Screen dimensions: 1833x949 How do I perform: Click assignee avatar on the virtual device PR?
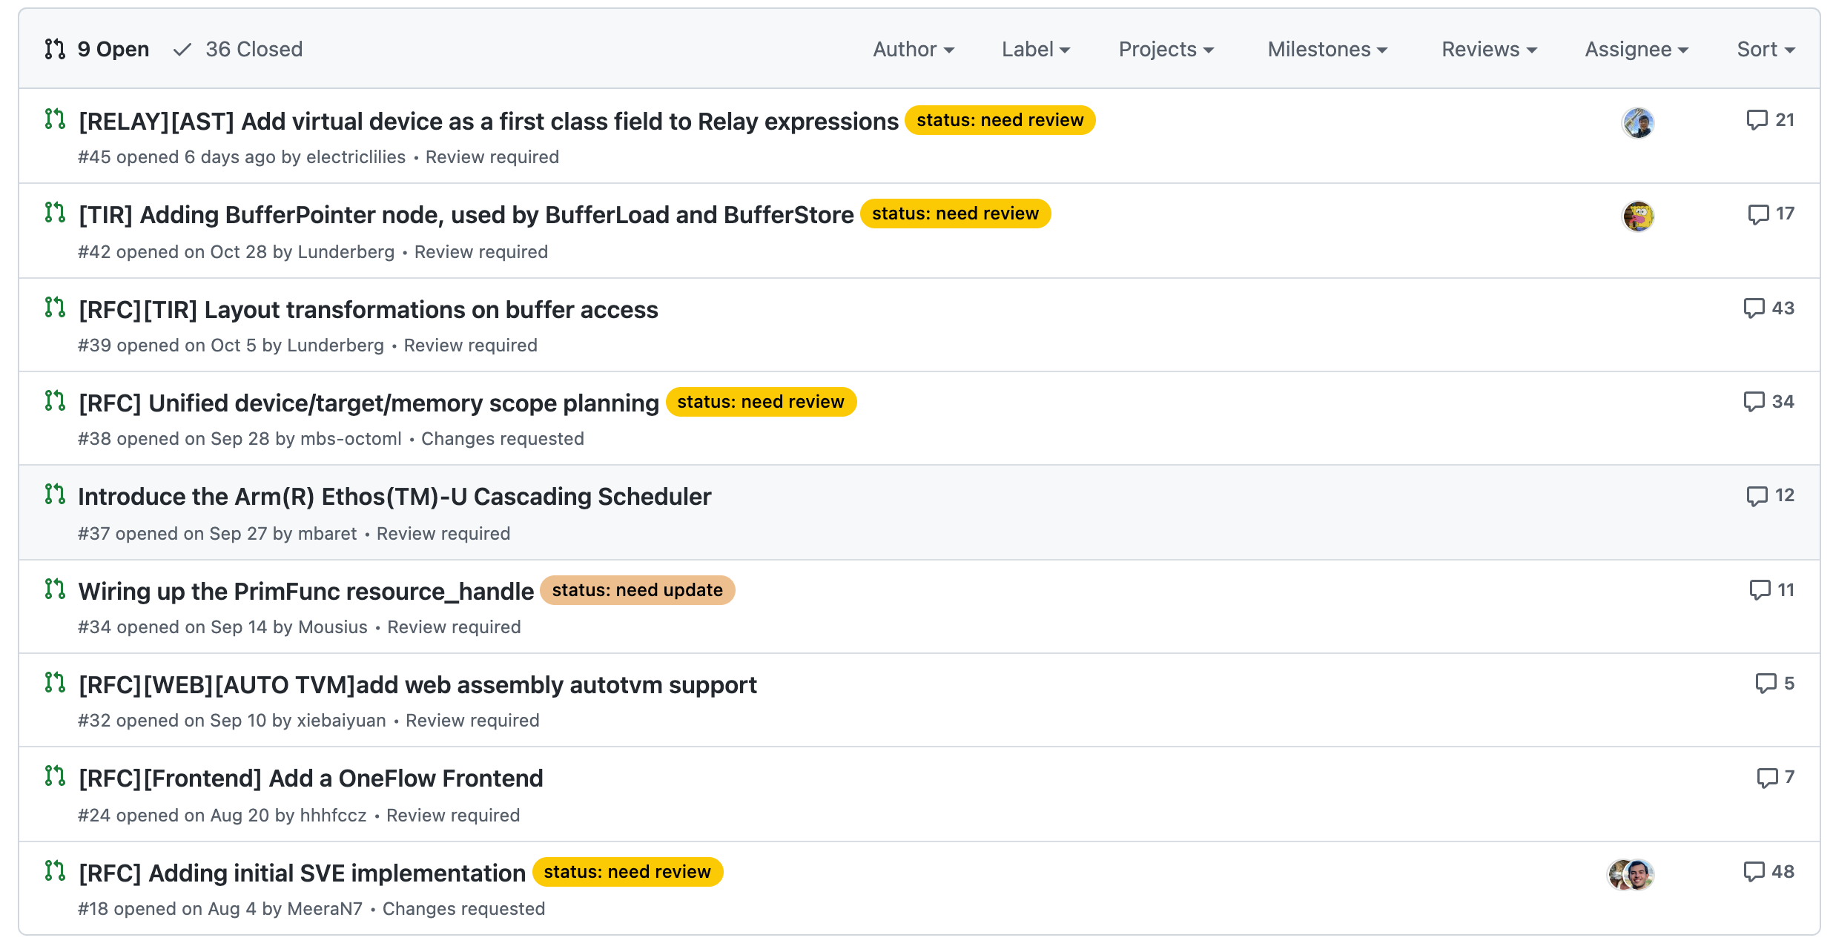click(1637, 123)
